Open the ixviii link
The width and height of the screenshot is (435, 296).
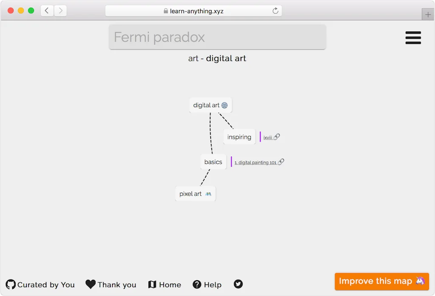click(x=268, y=137)
